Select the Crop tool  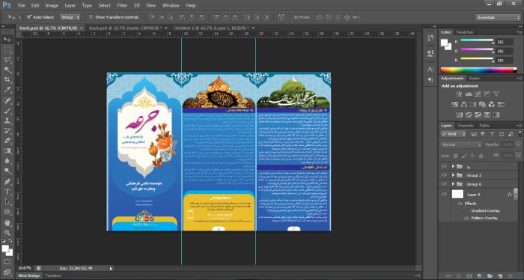click(7, 80)
